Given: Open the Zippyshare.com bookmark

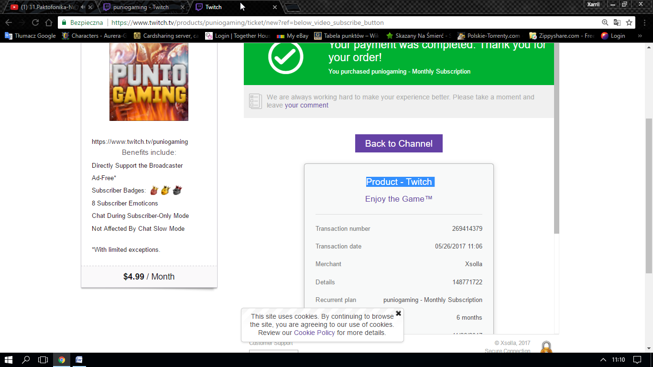Looking at the screenshot, I should click(562, 35).
